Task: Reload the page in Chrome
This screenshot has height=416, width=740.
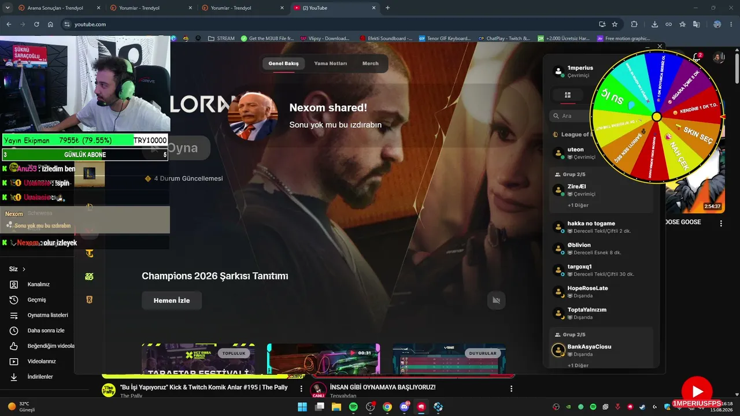Action: pos(36,24)
